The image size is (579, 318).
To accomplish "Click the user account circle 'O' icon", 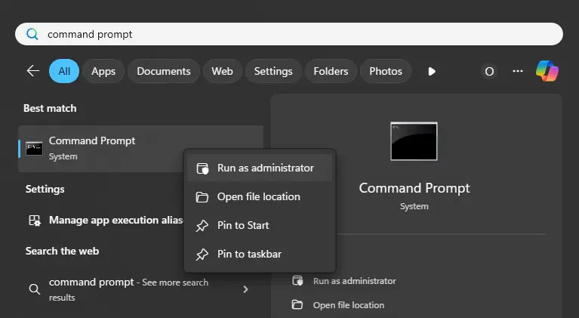I will click(489, 71).
